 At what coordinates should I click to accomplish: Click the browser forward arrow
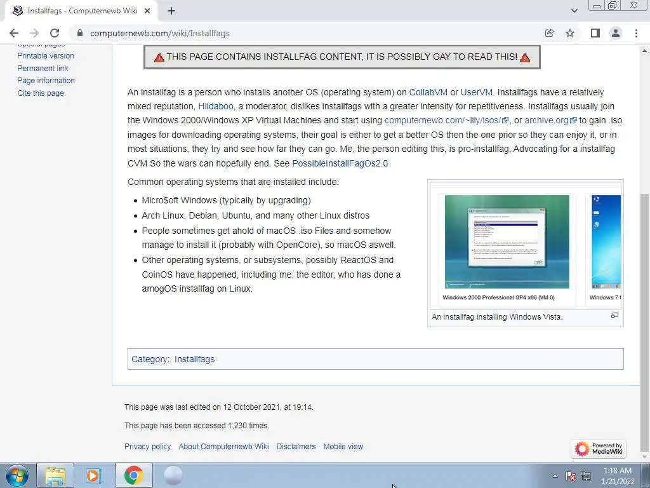point(34,33)
